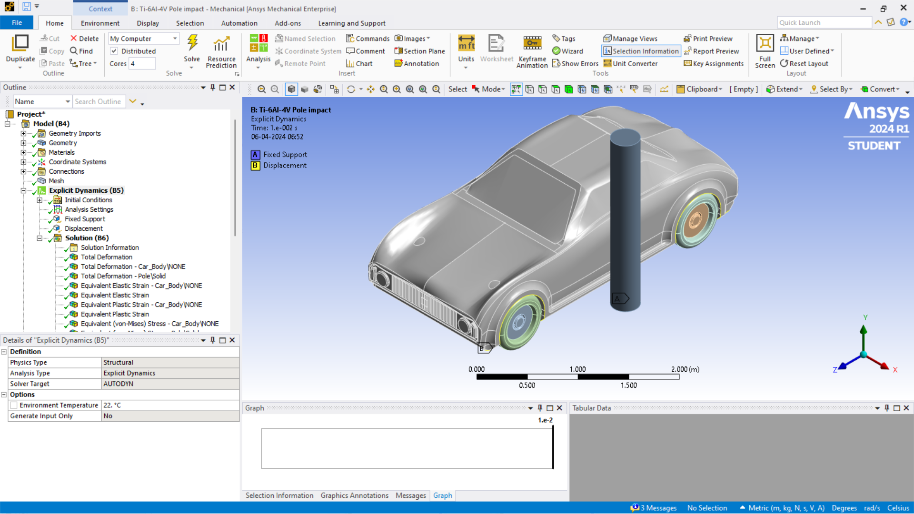Toggle the Environment Temperature checkbox
Viewport: 914px width, 514px height.
click(14, 405)
